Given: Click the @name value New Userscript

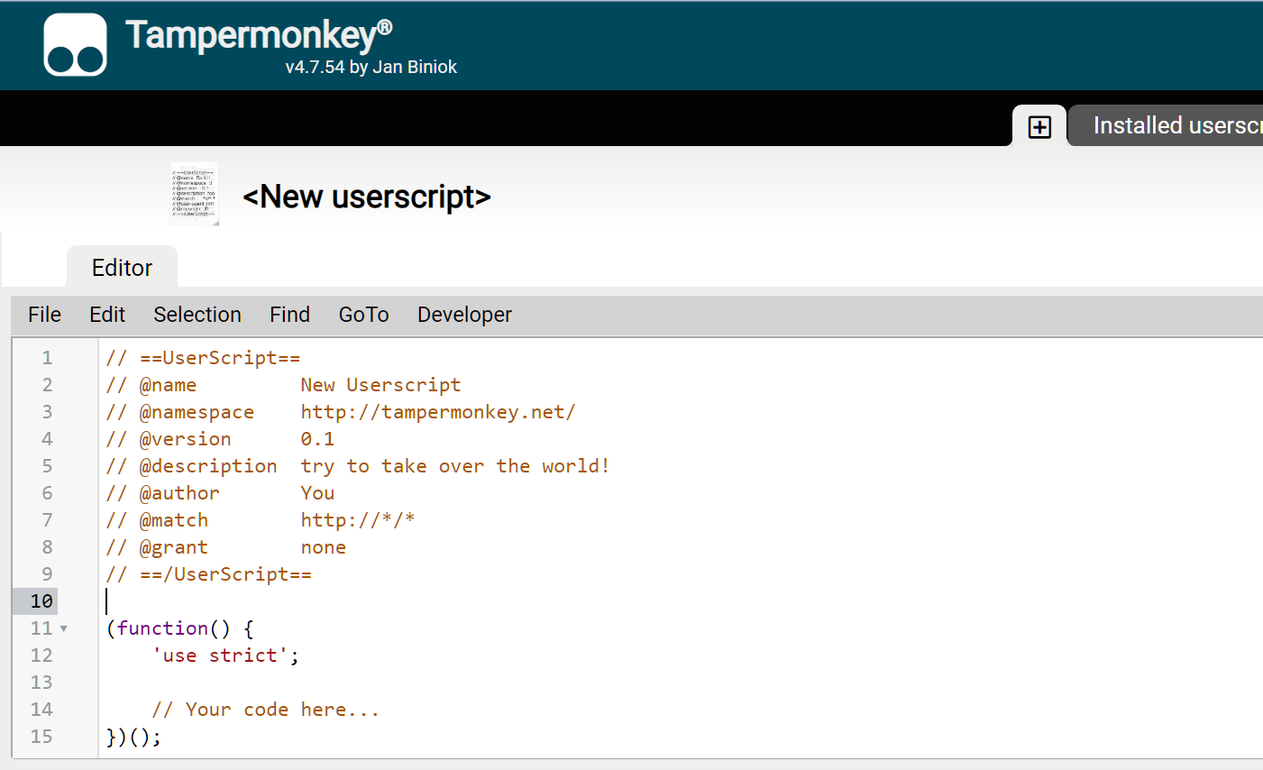Looking at the screenshot, I should click(x=380, y=385).
